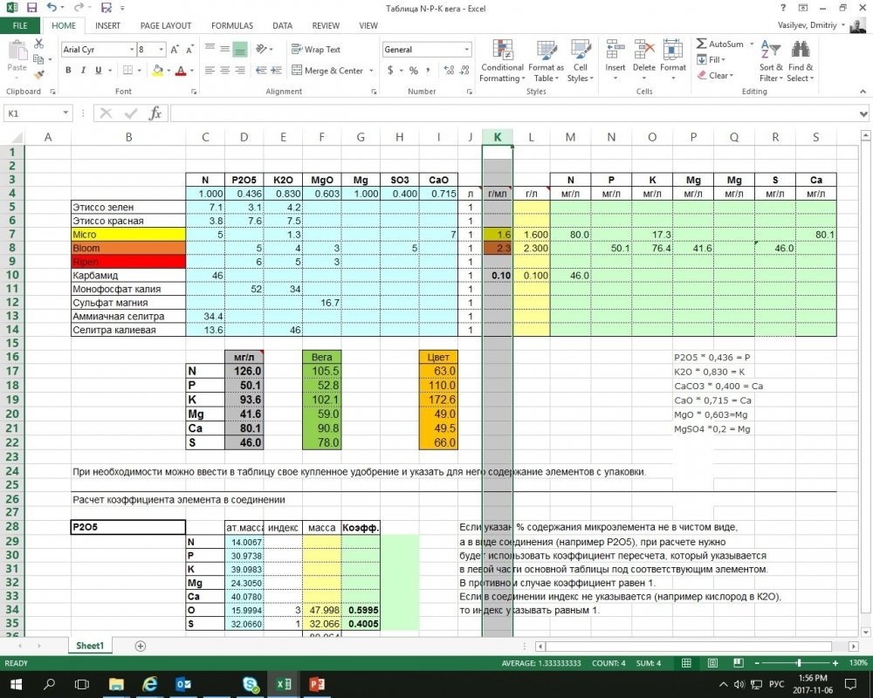This screenshot has width=873, height=698.
Task: Open the font name dropdown
Action: pyautogui.click(x=132, y=50)
